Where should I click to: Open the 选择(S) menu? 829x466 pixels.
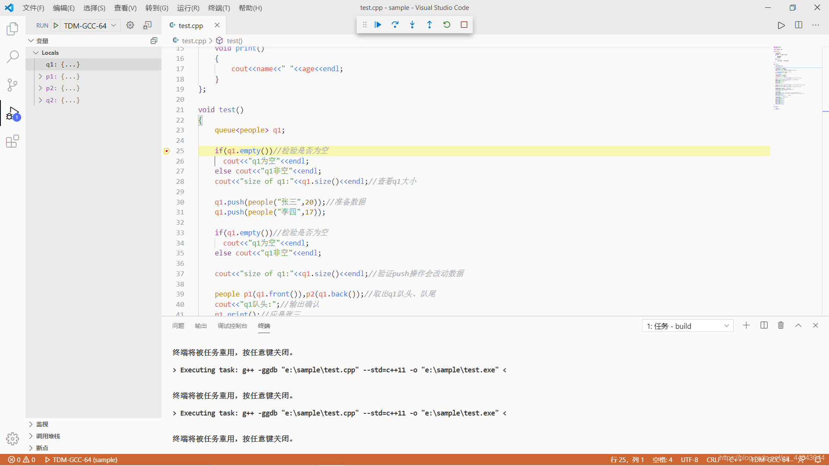click(x=94, y=8)
